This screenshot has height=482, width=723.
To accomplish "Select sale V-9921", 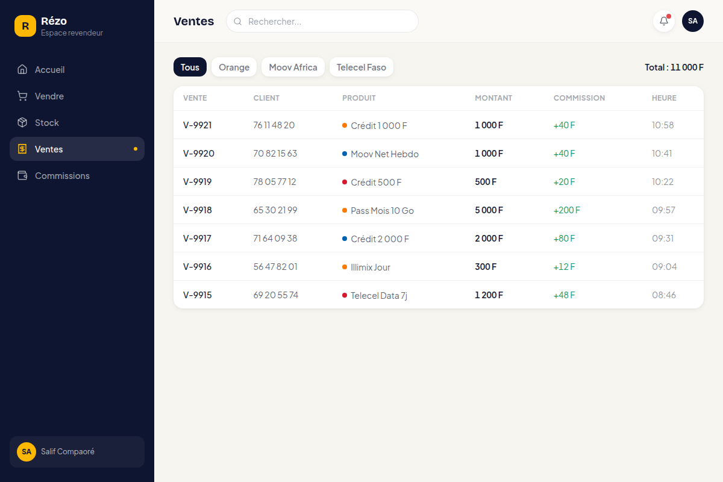I will [x=439, y=125].
